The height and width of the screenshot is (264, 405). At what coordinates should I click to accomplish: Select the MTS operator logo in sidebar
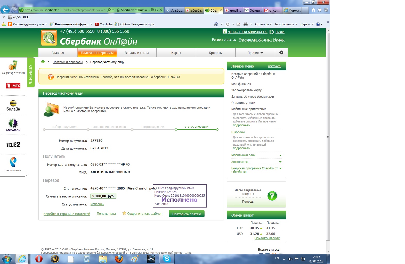pyautogui.click(x=13, y=86)
